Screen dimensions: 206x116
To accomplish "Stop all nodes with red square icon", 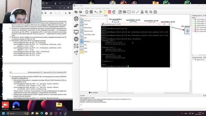I will 109,12.
